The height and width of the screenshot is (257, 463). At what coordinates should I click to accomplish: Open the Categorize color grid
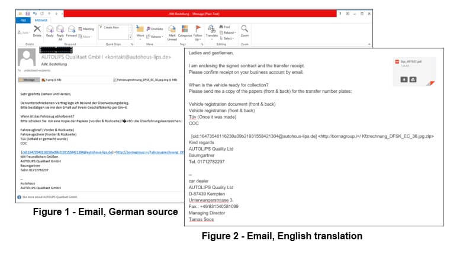coord(185,32)
